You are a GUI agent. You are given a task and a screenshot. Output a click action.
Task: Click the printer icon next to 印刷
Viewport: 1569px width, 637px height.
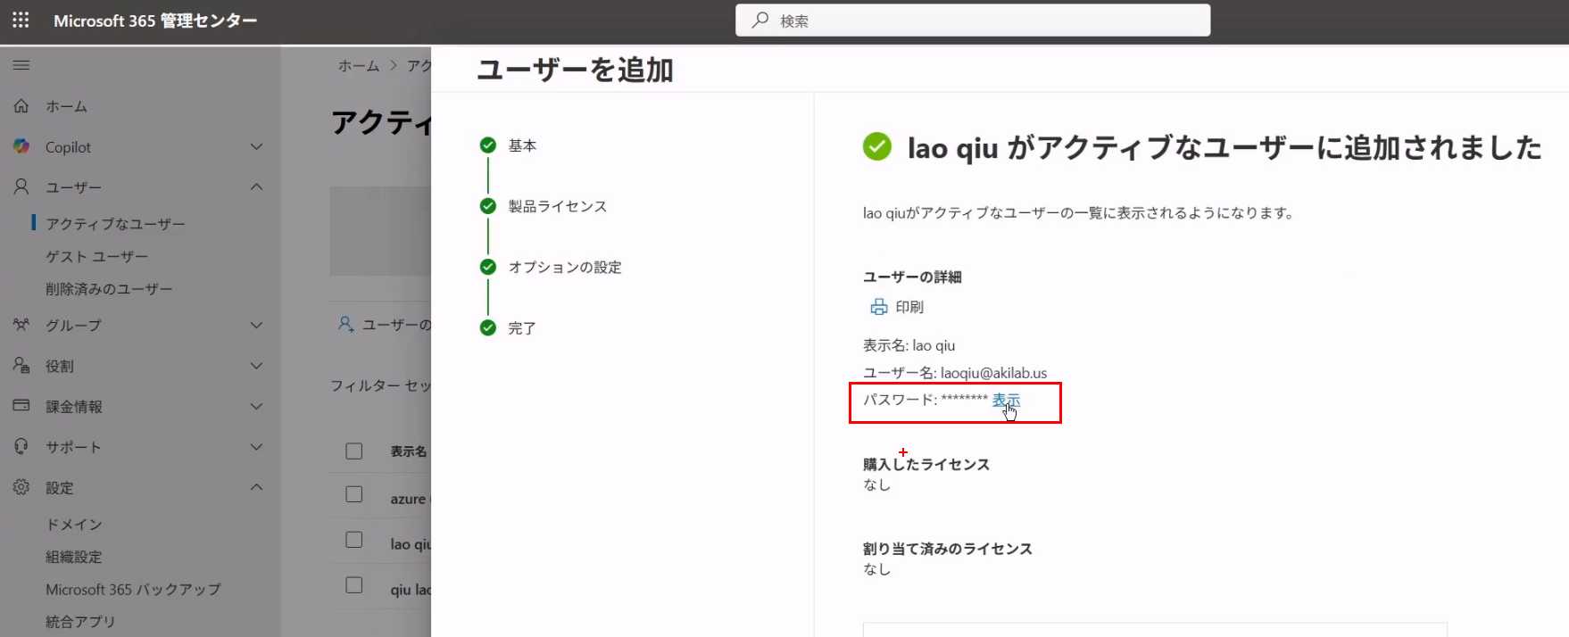[878, 307]
